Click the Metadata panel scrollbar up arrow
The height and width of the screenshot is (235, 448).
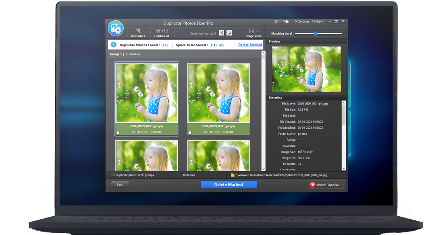click(x=344, y=103)
